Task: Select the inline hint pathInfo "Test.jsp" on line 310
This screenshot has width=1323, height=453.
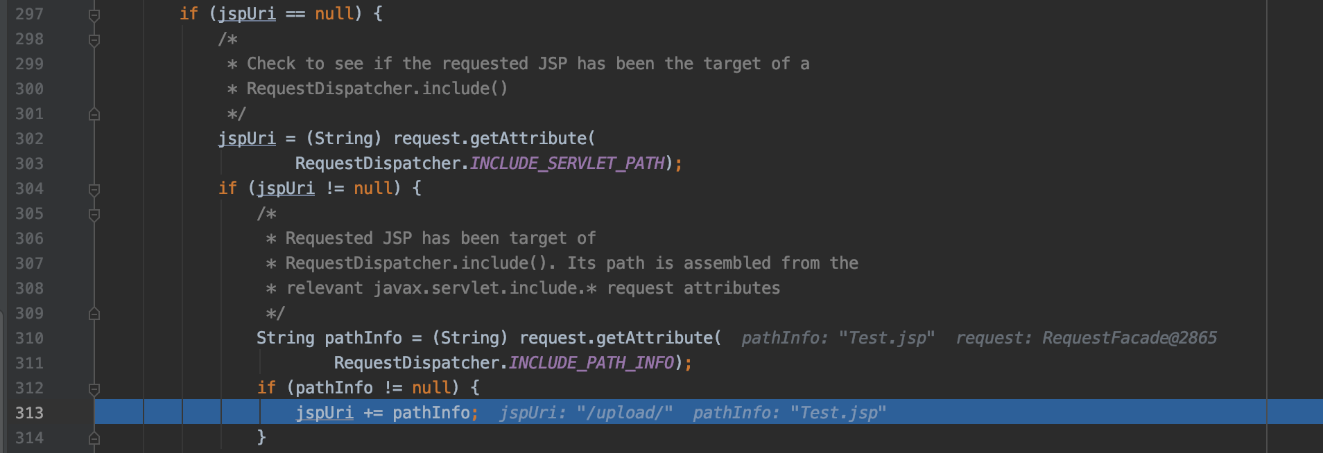Action: (838, 338)
